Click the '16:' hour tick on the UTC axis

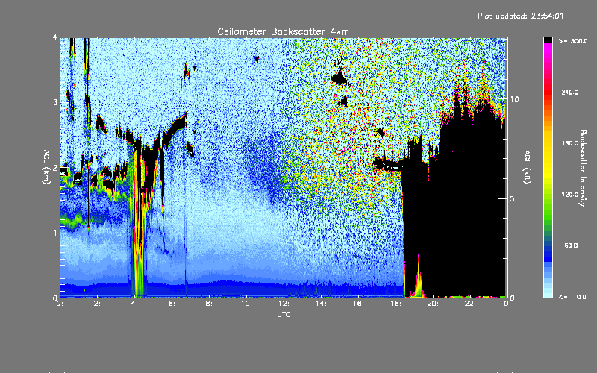tap(358, 304)
